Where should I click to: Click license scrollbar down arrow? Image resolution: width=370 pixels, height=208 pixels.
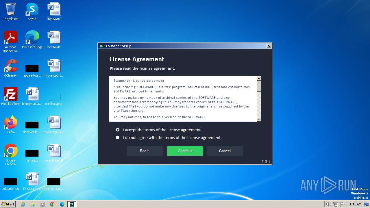[x=259, y=119]
